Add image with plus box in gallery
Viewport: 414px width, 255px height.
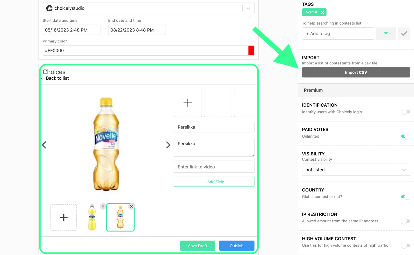(x=188, y=103)
